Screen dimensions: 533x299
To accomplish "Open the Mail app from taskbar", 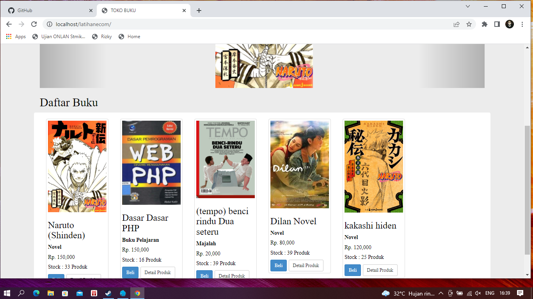I will click(x=80, y=293).
